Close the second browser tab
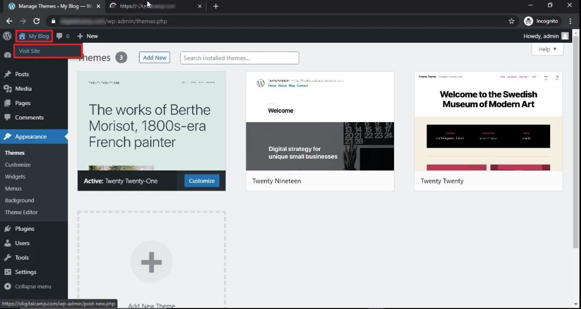 click(x=200, y=6)
